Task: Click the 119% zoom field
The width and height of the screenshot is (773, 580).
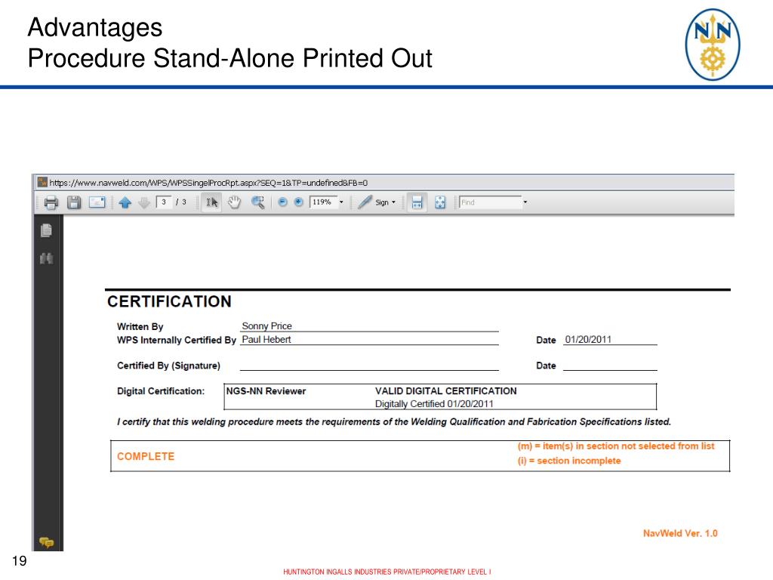Action: point(323,202)
